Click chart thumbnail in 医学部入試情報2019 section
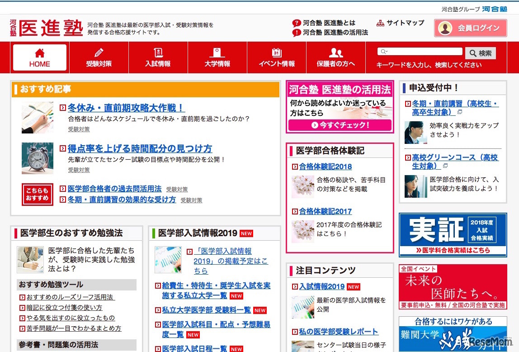The image size is (519, 352). pyautogui.click(x=168, y=260)
